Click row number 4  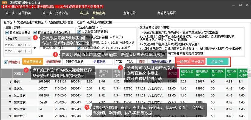click(x=10, y=82)
